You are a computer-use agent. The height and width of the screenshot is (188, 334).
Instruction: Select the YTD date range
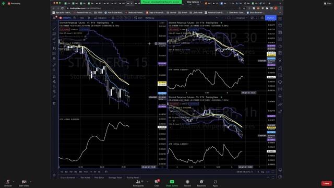[x=86, y=172]
